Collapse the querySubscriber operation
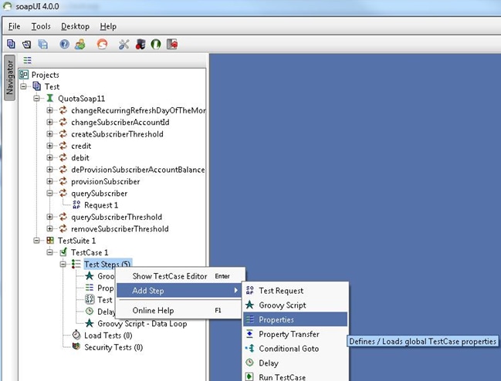This screenshot has width=501, height=381. pyautogui.click(x=50, y=193)
